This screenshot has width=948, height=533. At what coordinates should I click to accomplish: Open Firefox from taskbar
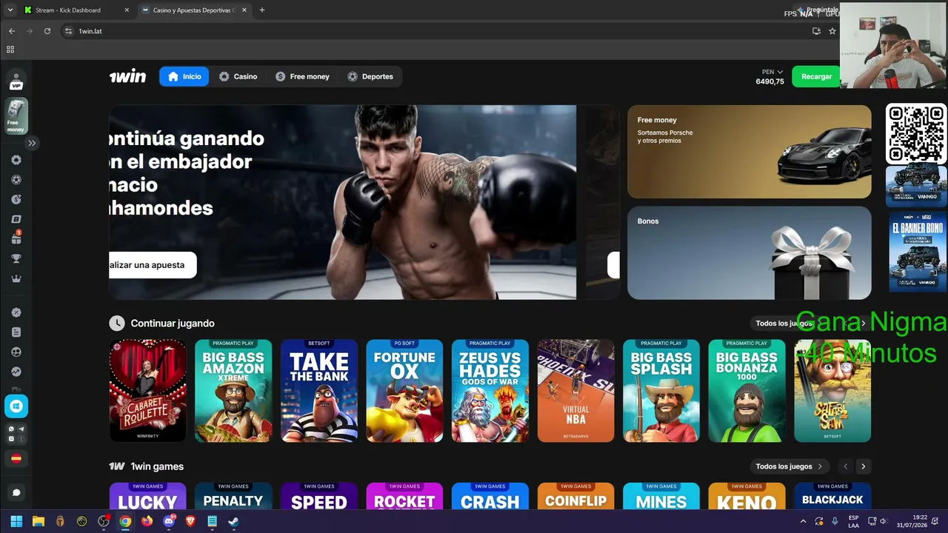[147, 521]
